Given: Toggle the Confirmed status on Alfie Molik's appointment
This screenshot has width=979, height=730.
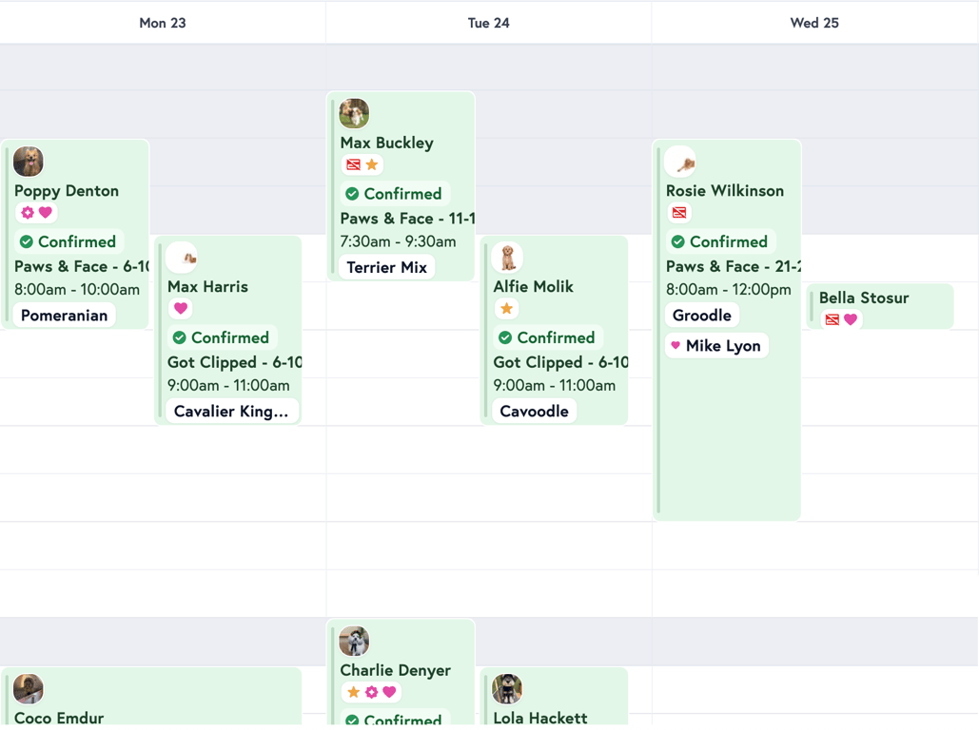Looking at the screenshot, I should [546, 337].
